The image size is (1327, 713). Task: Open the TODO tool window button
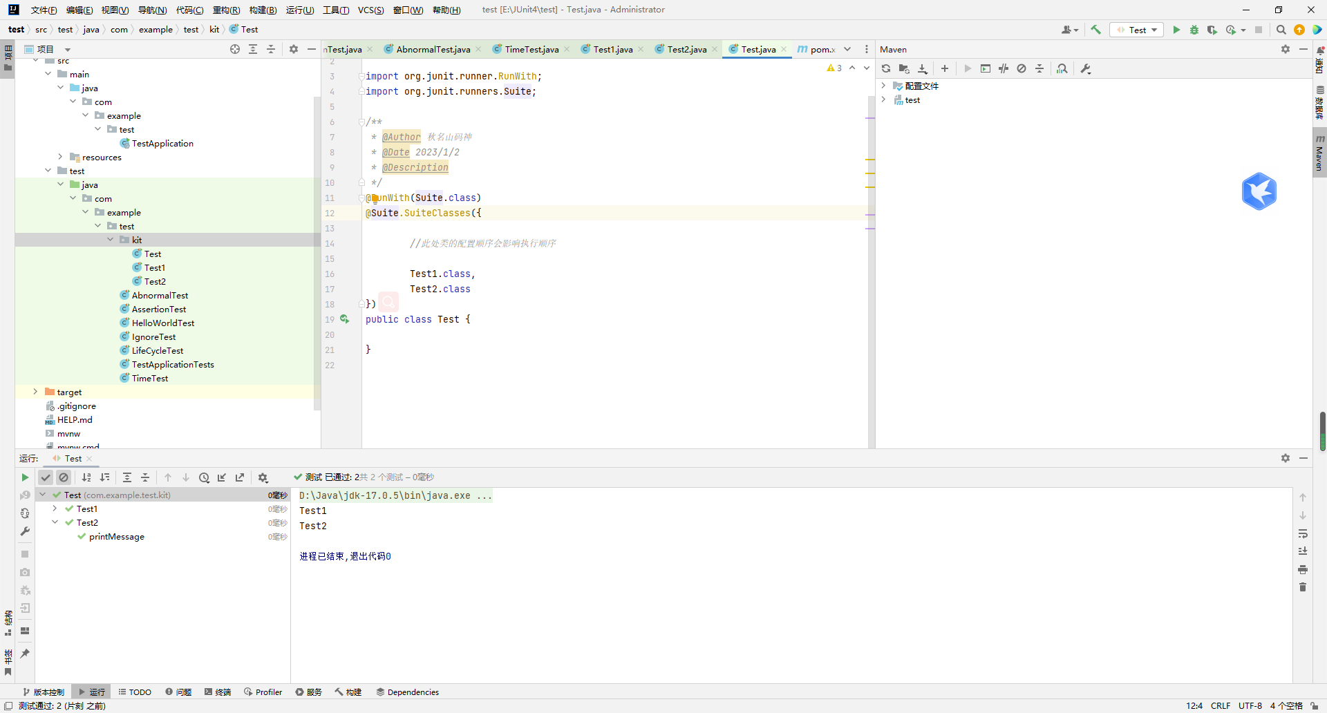(x=135, y=692)
